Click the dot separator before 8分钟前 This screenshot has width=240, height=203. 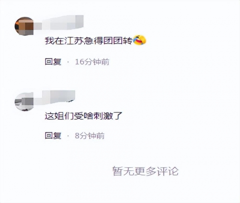click(68, 136)
